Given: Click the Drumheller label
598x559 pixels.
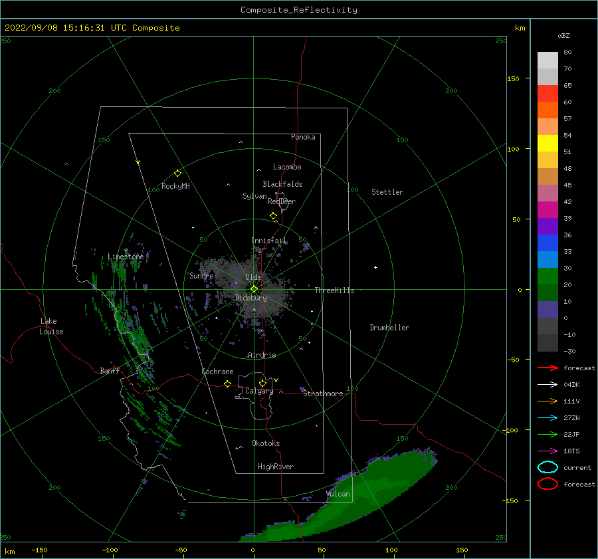Looking at the screenshot, I should tap(389, 328).
